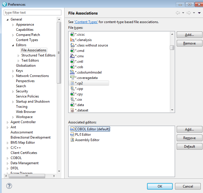Click the Preferences window title icon

(4, 4)
